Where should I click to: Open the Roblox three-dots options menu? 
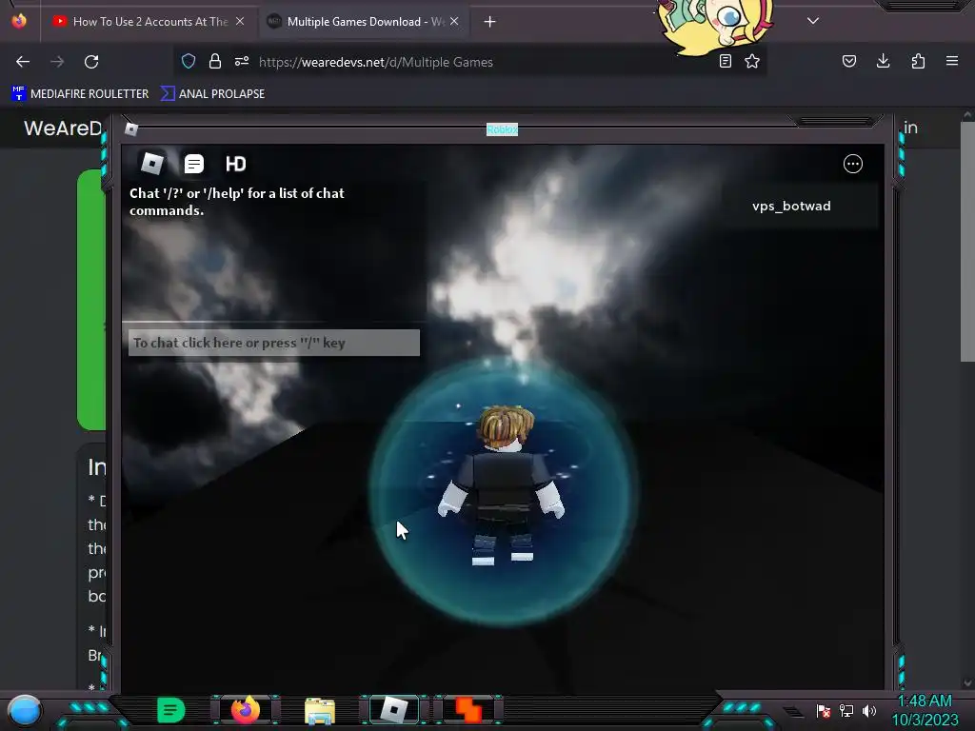[x=852, y=164]
